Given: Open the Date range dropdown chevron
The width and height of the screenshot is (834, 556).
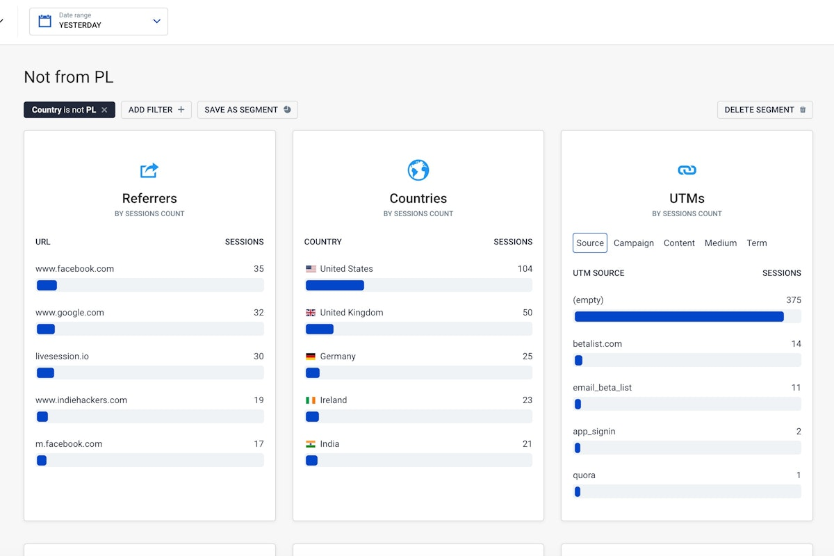Looking at the screenshot, I should point(156,22).
